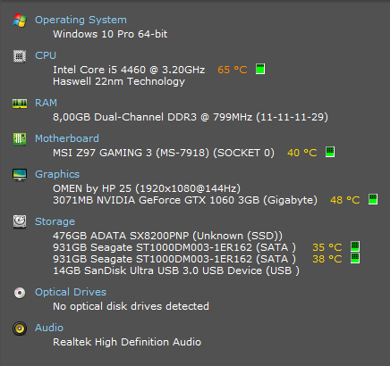Click the drive temperature indicator beside 38 °C
Screen dimensions: 390x366
click(x=355, y=258)
